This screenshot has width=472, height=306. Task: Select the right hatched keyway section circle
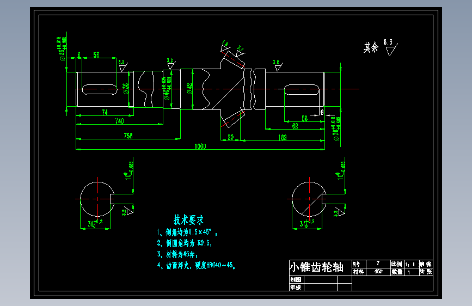coord(309,199)
